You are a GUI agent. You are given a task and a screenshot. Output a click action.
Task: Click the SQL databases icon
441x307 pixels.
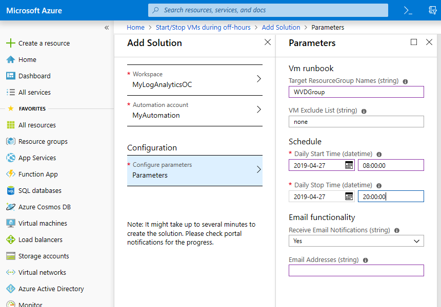[11, 190]
